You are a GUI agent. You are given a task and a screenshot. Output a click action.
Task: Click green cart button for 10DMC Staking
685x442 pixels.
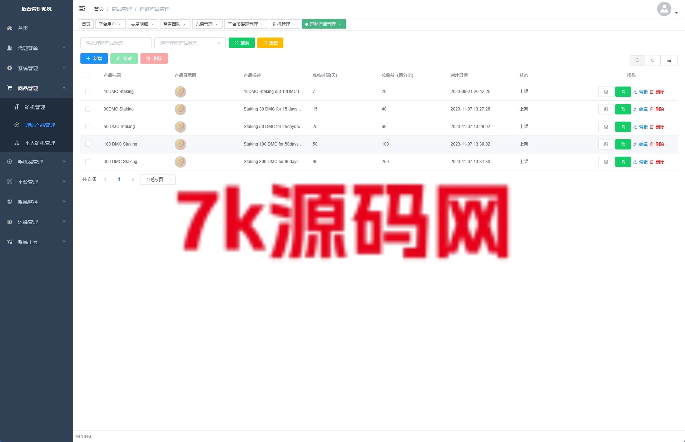click(623, 92)
